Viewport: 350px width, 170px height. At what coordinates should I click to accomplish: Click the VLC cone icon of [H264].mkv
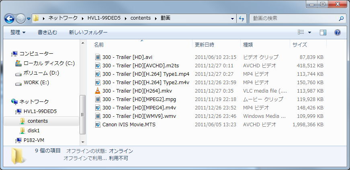98,91
